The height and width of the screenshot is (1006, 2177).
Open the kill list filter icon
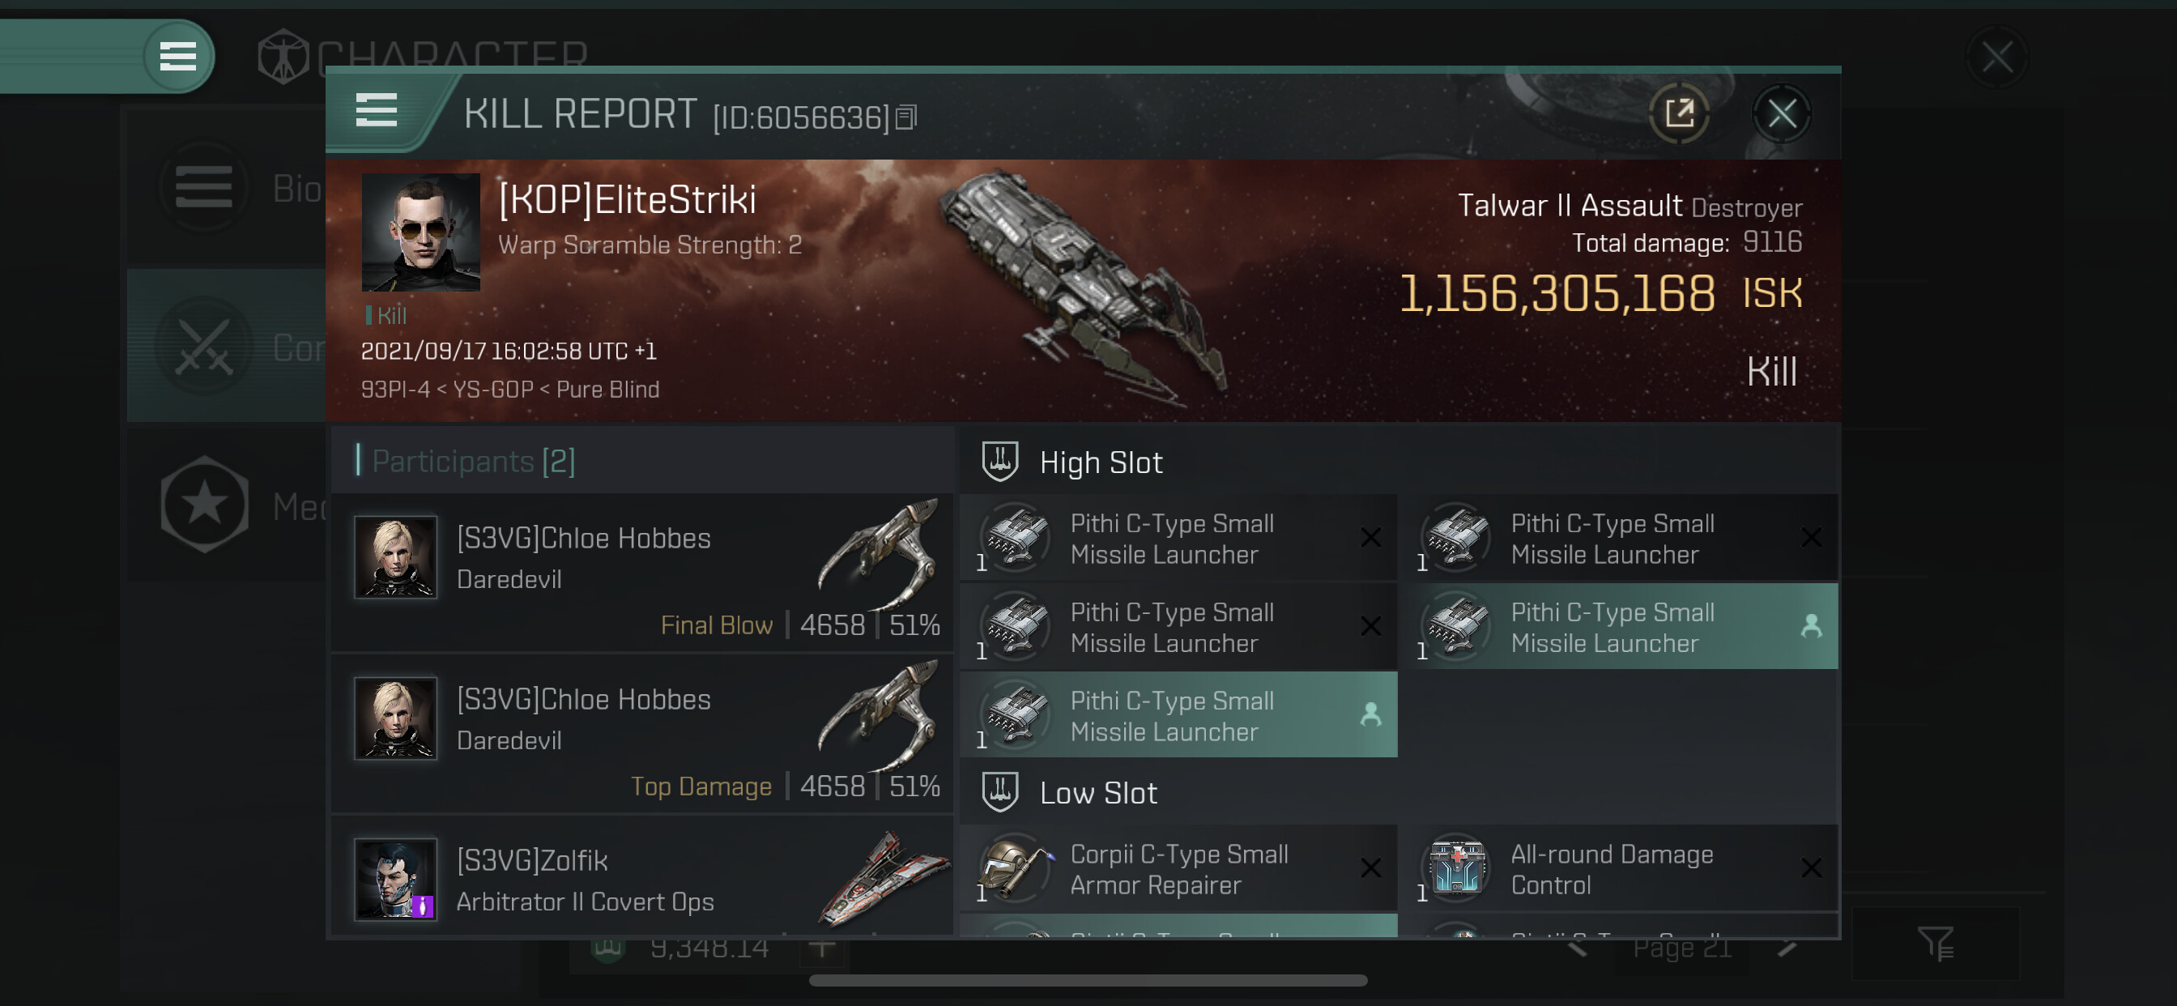pyautogui.click(x=1935, y=944)
